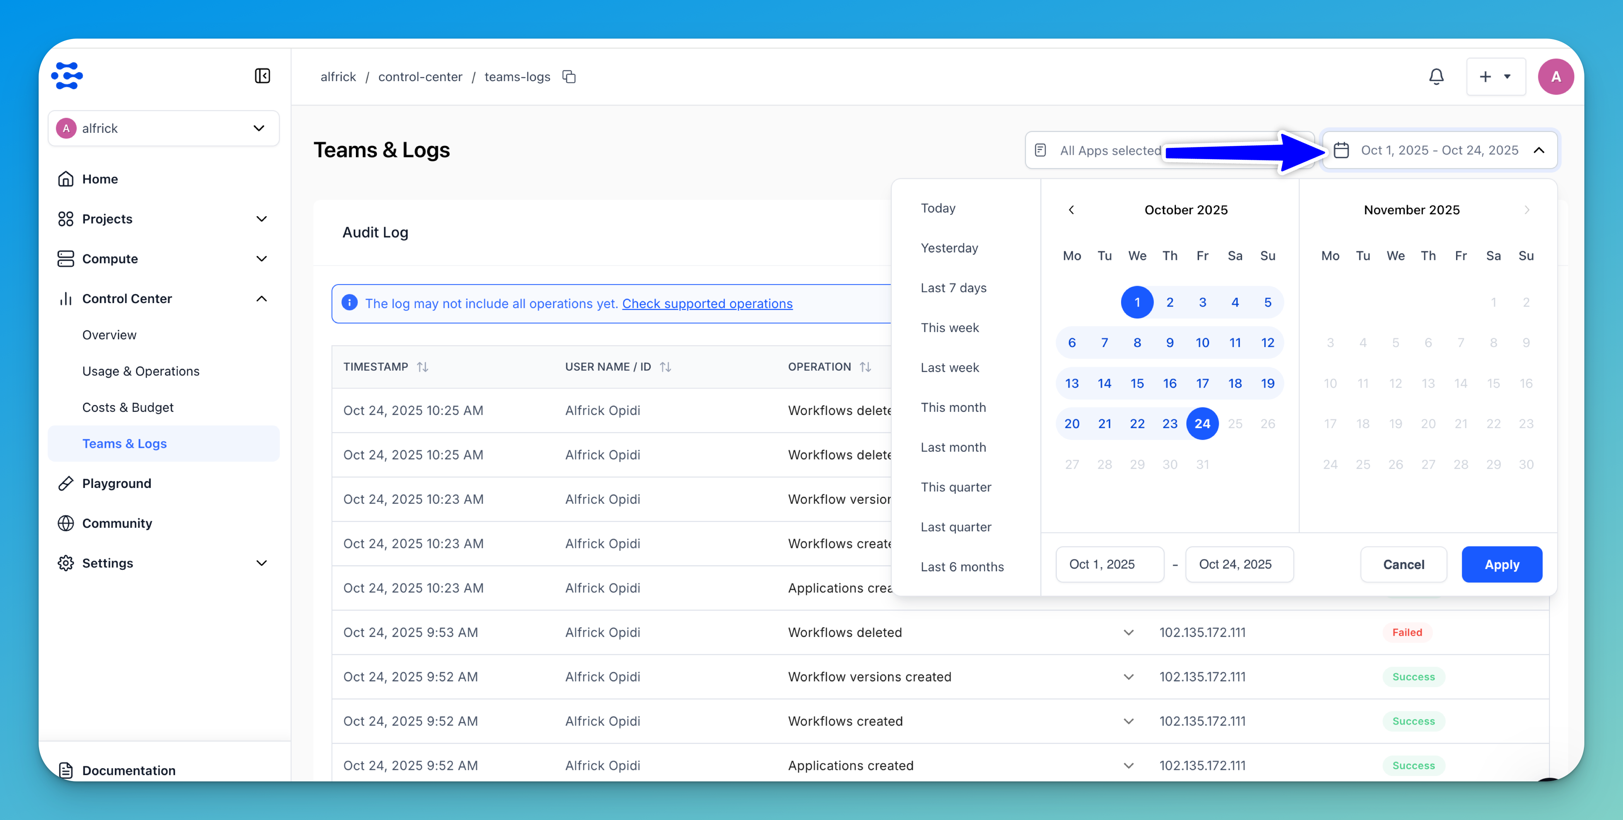Click calendar icon in date range picker

coord(1341,151)
